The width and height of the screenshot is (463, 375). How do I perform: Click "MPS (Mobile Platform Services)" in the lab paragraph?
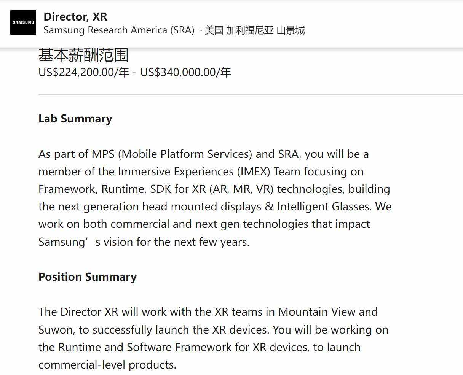(172, 154)
